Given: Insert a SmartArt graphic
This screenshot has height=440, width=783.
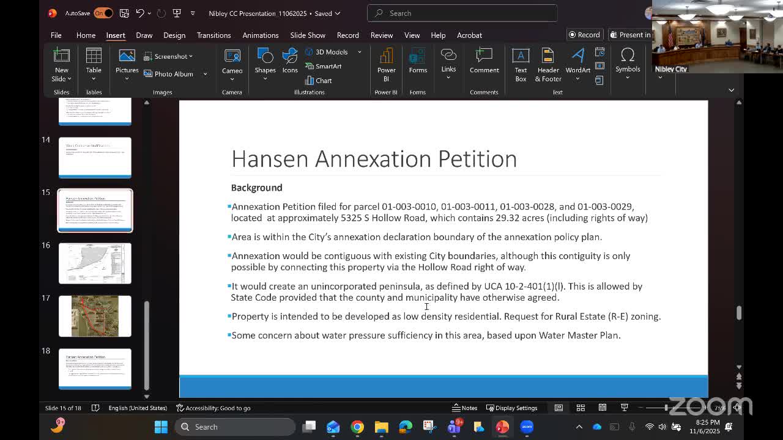Looking at the screenshot, I should click(x=322, y=66).
